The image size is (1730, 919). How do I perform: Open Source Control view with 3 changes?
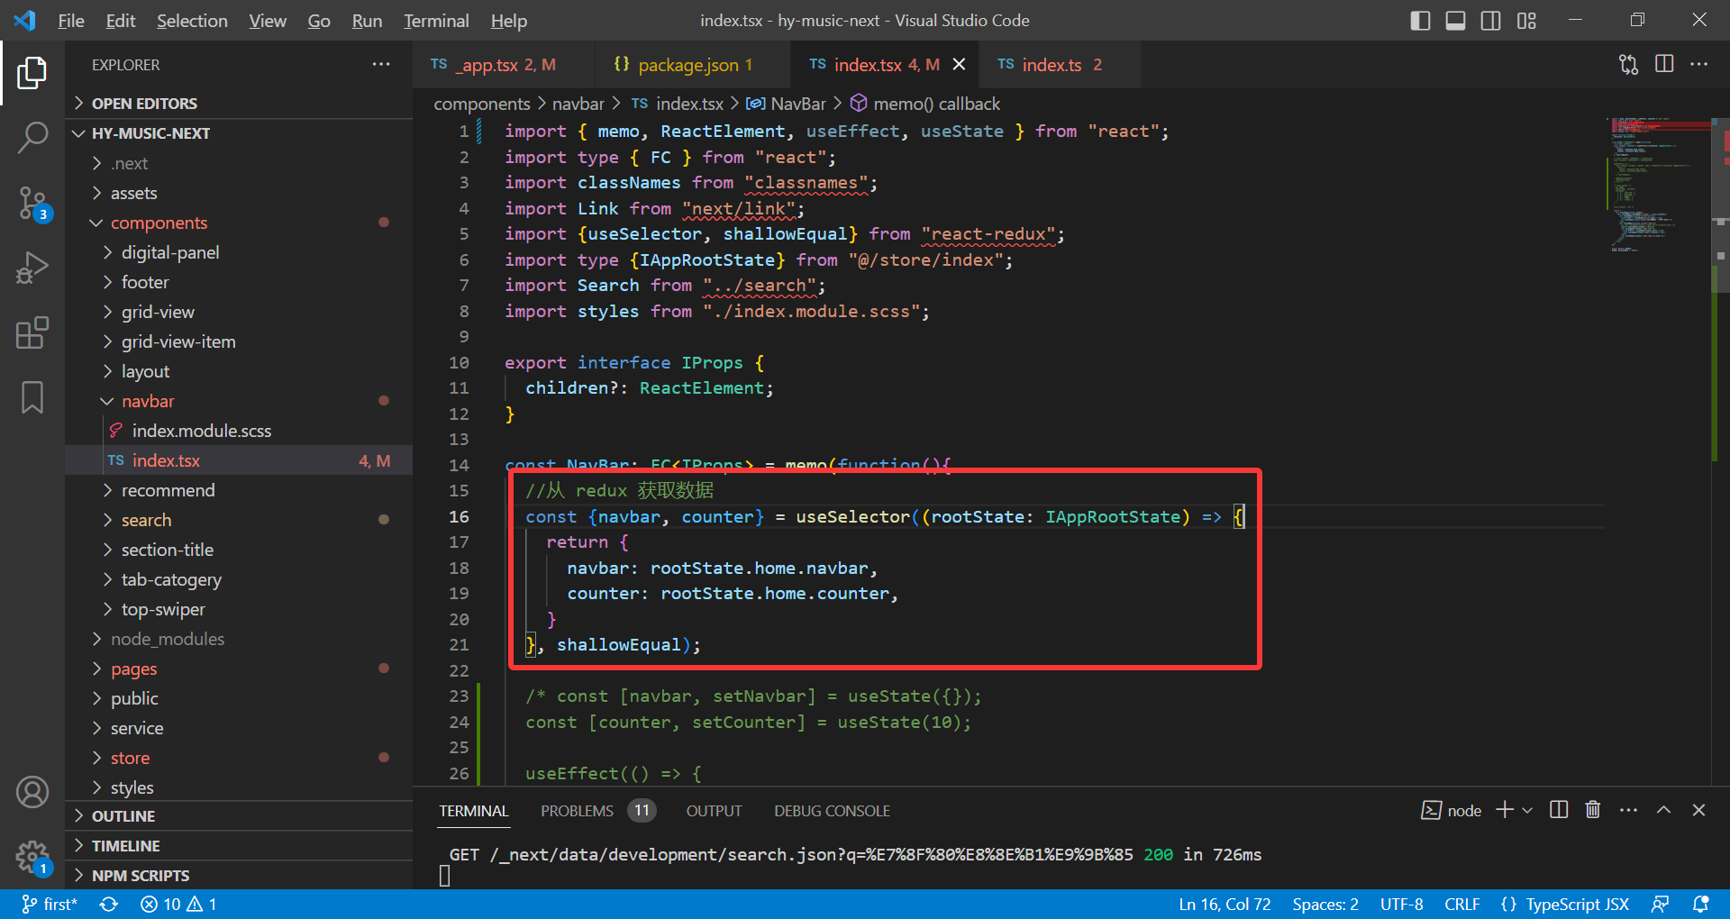pos(32,204)
